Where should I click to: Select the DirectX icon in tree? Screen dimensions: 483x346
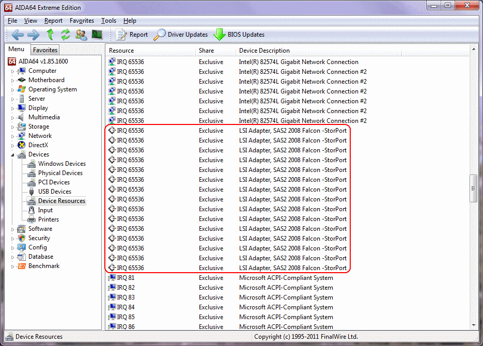coord(22,145)
